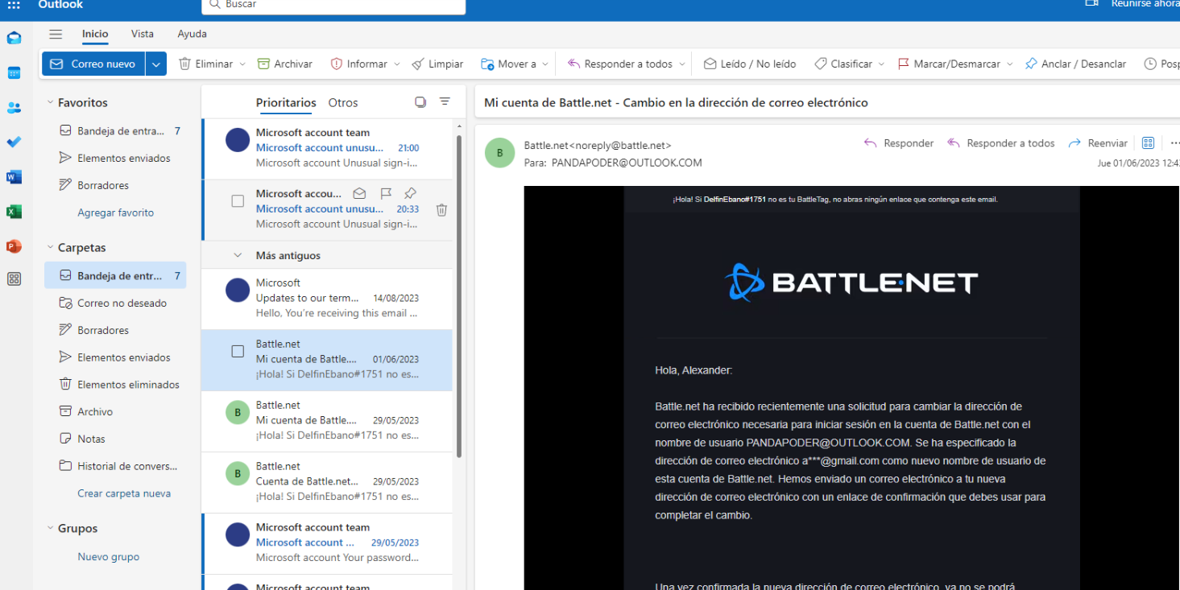Viewport: 1180px width, 590px height.
Task: Collapse the Carpetas section
Action: point(50,247)
